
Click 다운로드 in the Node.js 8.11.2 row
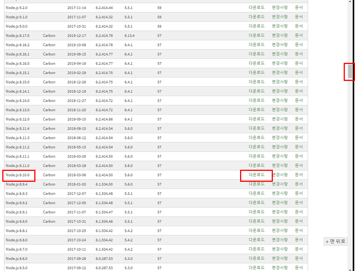click(257, 147)
